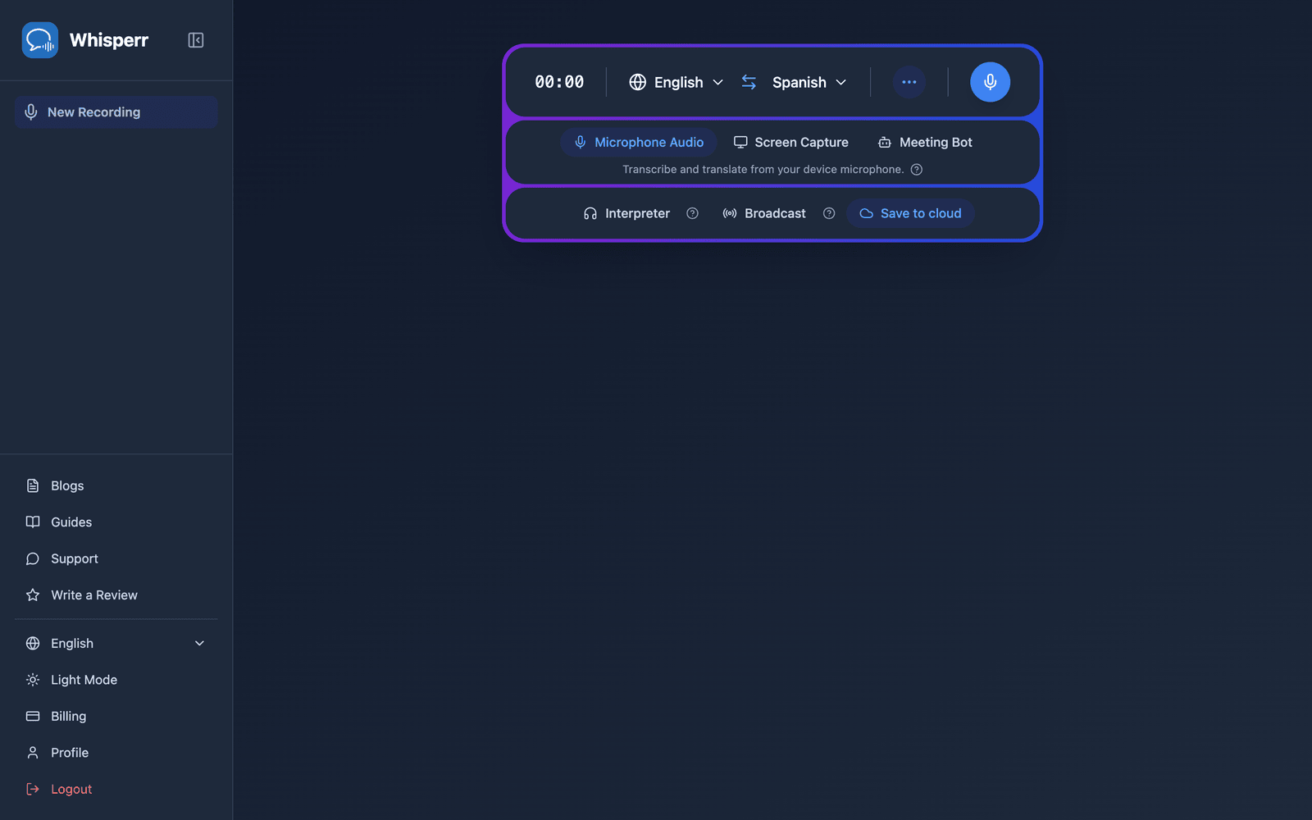Expand the sidebar English language selector
1312x820 pixels.
[116, 644]
